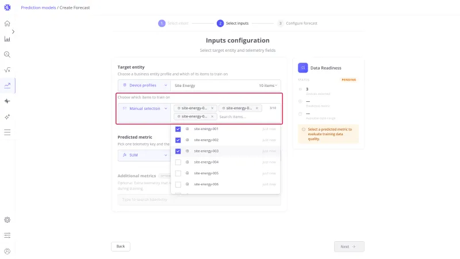Open the square-root calculations icon

[7, 70]
